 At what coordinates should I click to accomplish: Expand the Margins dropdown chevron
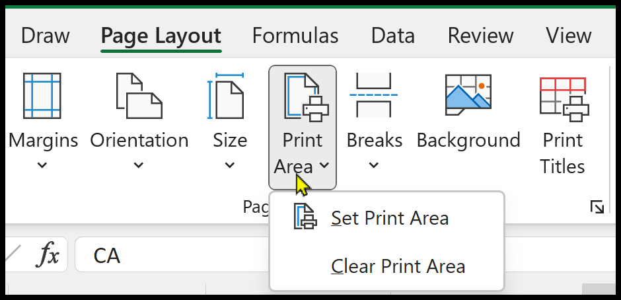(42, 165)
